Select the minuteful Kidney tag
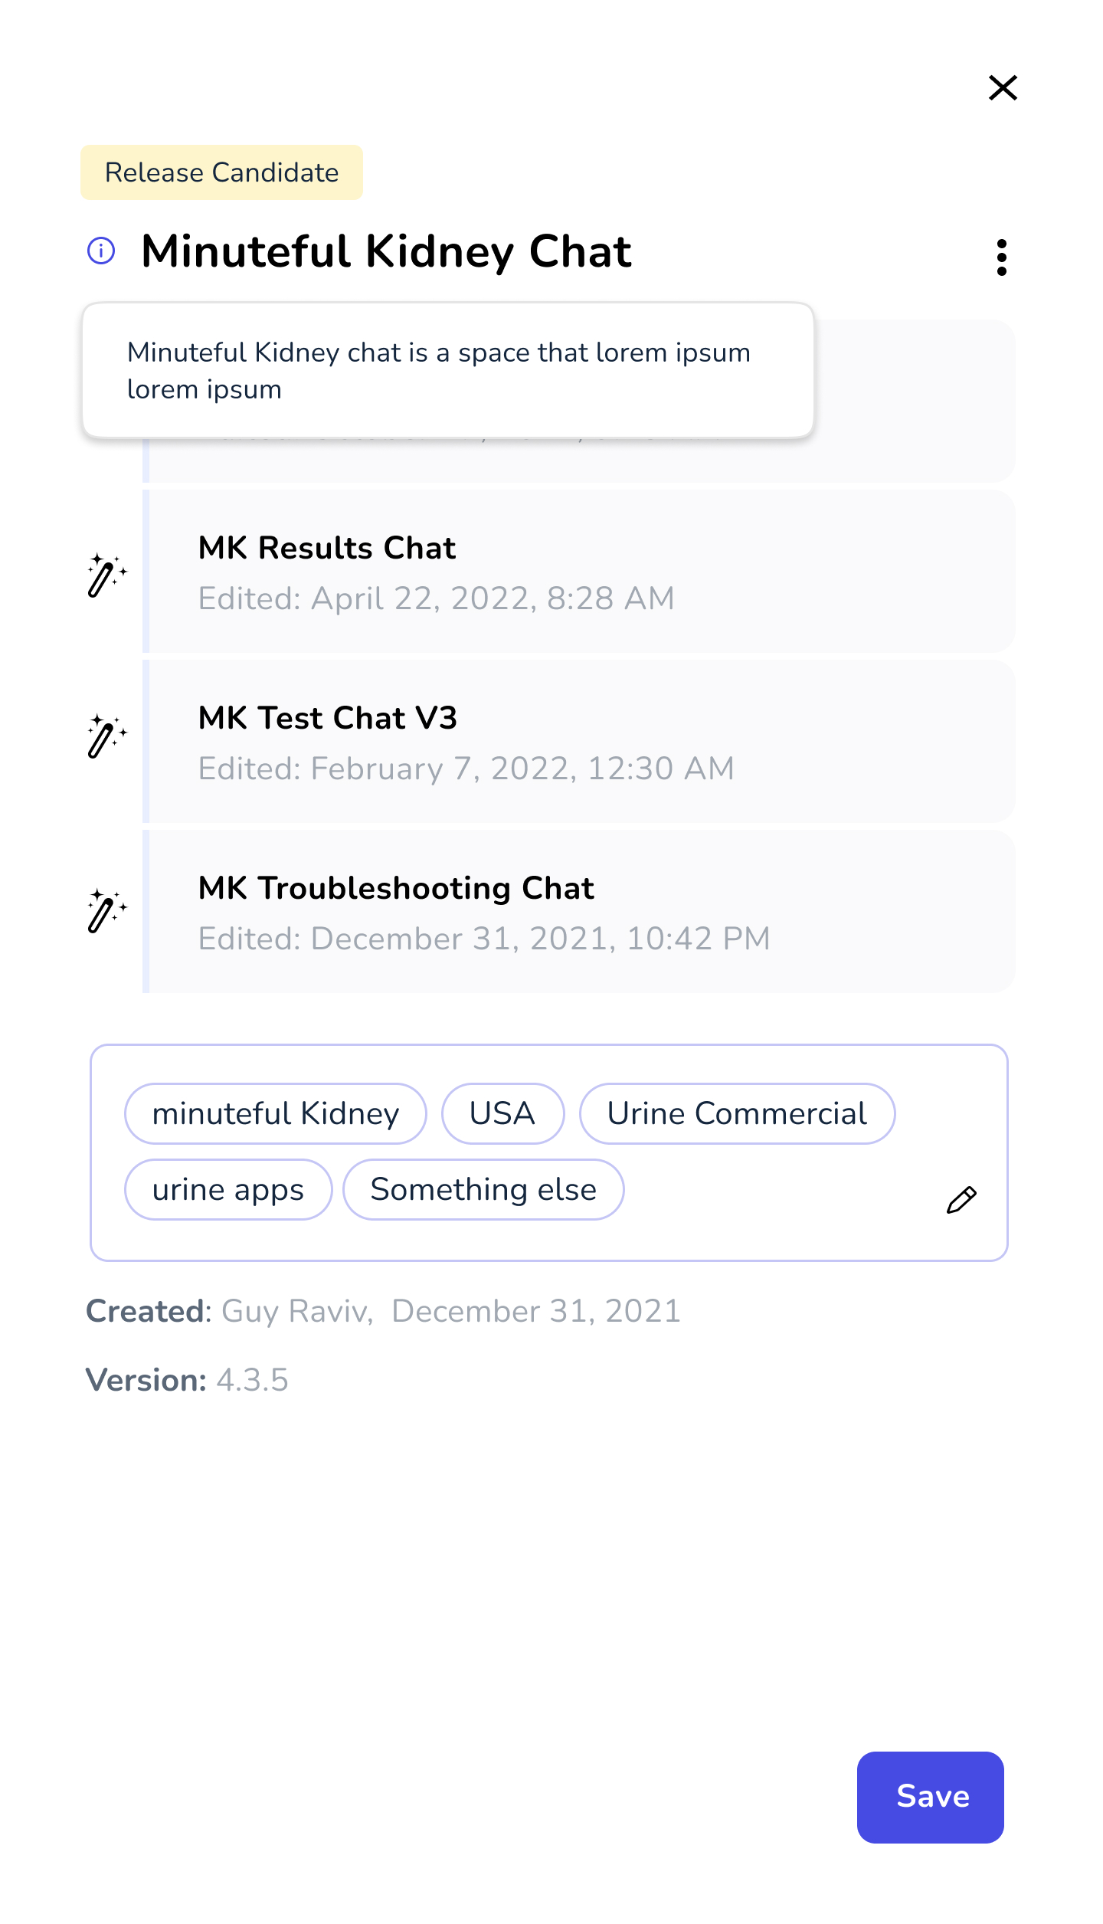 [x=276, y=1113]
